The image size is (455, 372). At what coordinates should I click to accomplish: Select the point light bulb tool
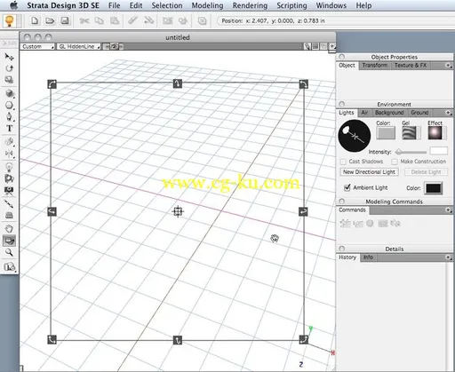9,167
